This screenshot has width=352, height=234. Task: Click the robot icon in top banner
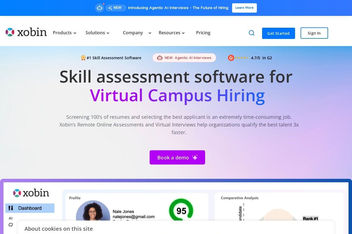pos(100,8)
